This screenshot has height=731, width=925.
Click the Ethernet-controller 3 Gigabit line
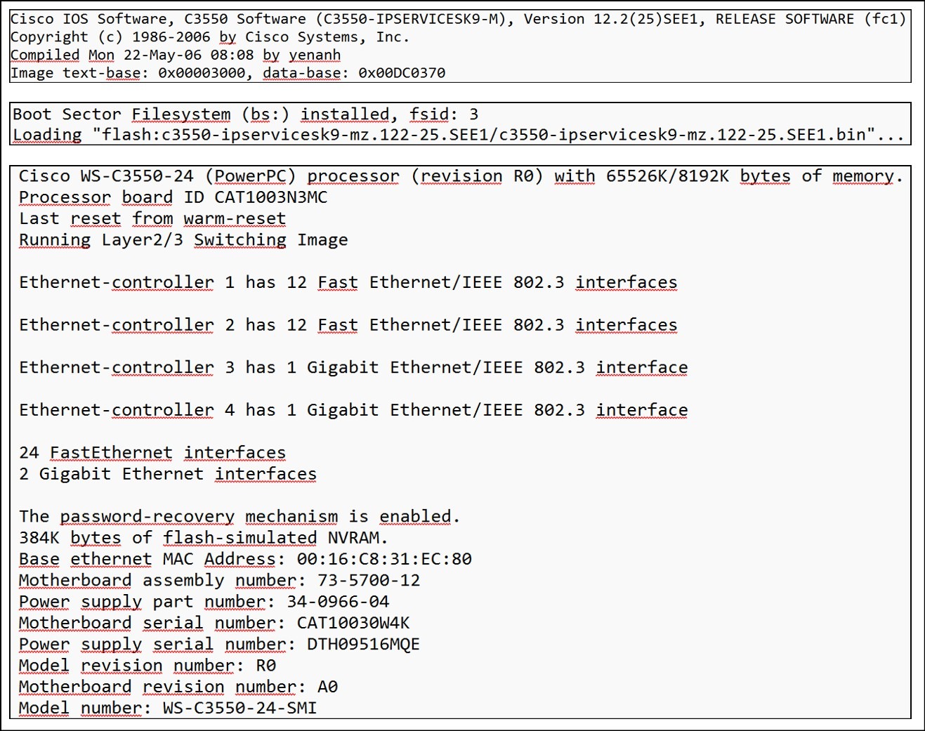tap(353, 367)
